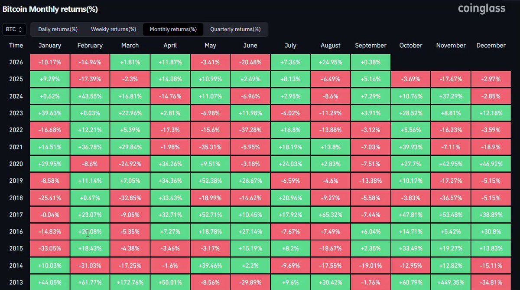
Task: Click the 2015 January cell showing -33.05%
Action: point(50,248)
